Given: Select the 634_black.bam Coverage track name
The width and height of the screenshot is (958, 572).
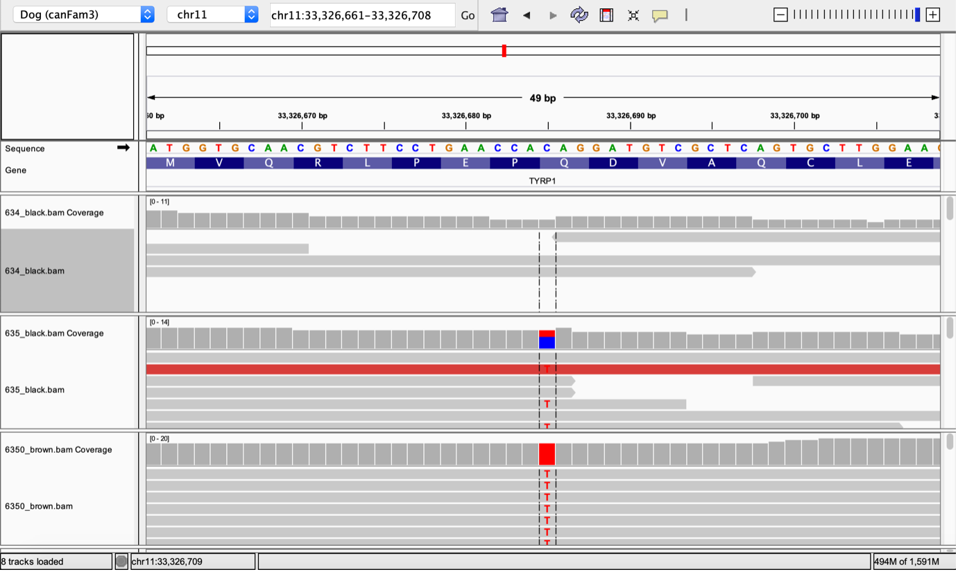Looking at the screenshot, I should tap(54, 213).
